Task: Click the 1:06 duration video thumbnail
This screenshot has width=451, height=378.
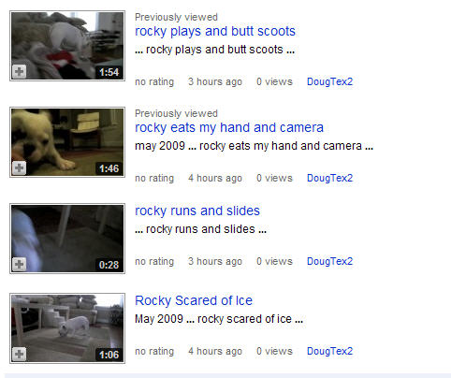Action: pyautogui.click(x=67, y=328)
